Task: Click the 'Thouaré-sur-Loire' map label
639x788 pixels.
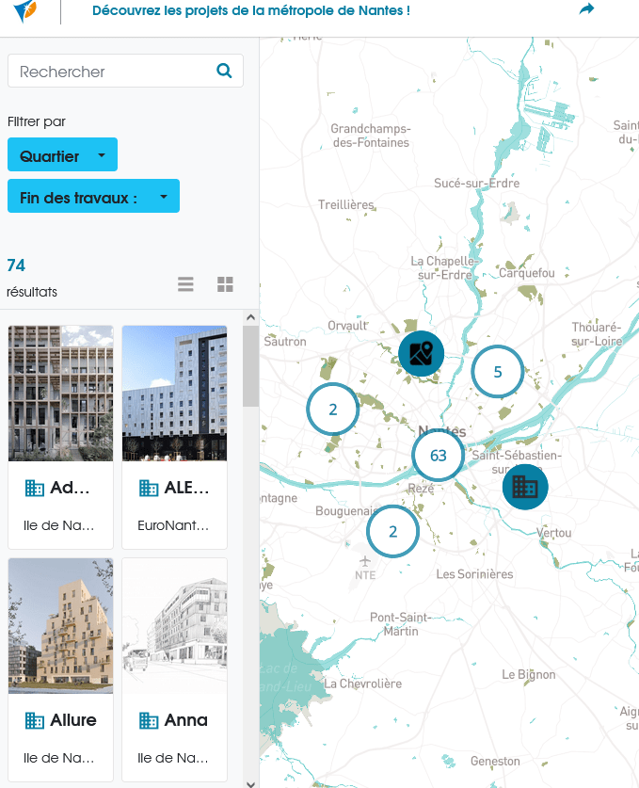Action: click(x=597, y=334)
